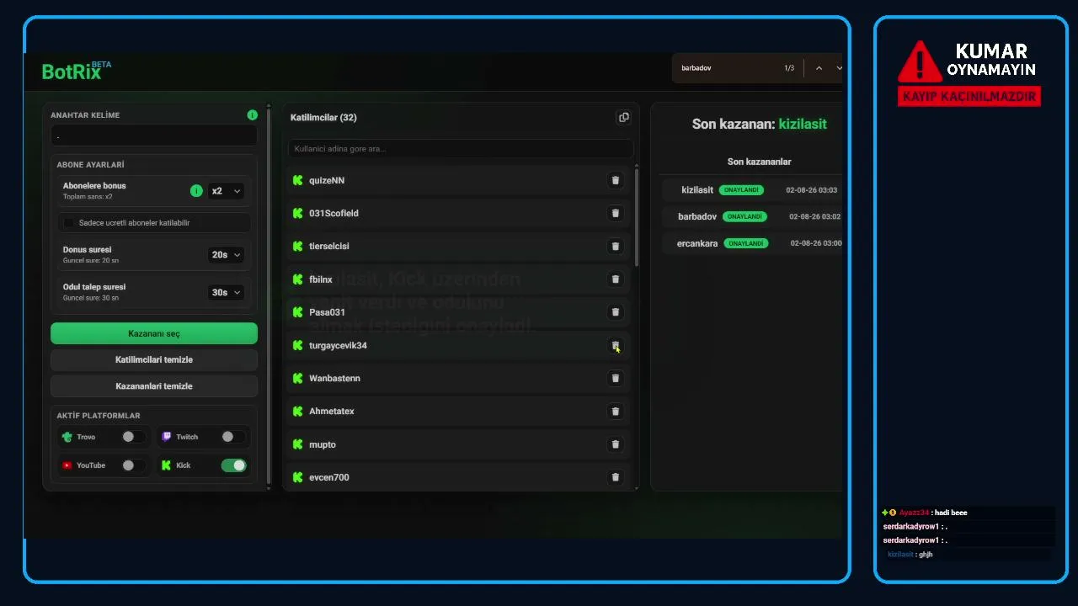
Task: Click the Katilimcilar (32) header
Action: pyautogui.click(x=323, y=118)
